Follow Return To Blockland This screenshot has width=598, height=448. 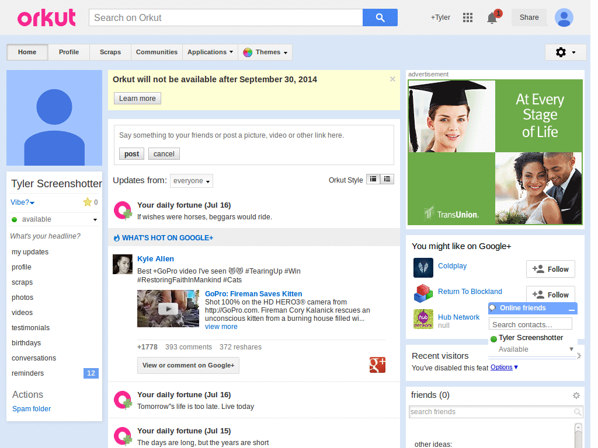coord(550,294)
